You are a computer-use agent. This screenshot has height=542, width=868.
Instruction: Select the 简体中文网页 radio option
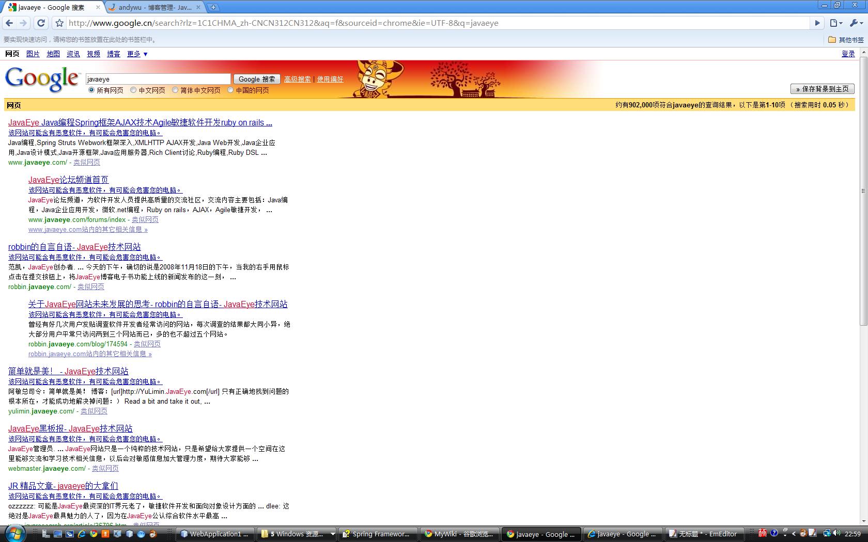pyautogui.click(x=175, y=90)
